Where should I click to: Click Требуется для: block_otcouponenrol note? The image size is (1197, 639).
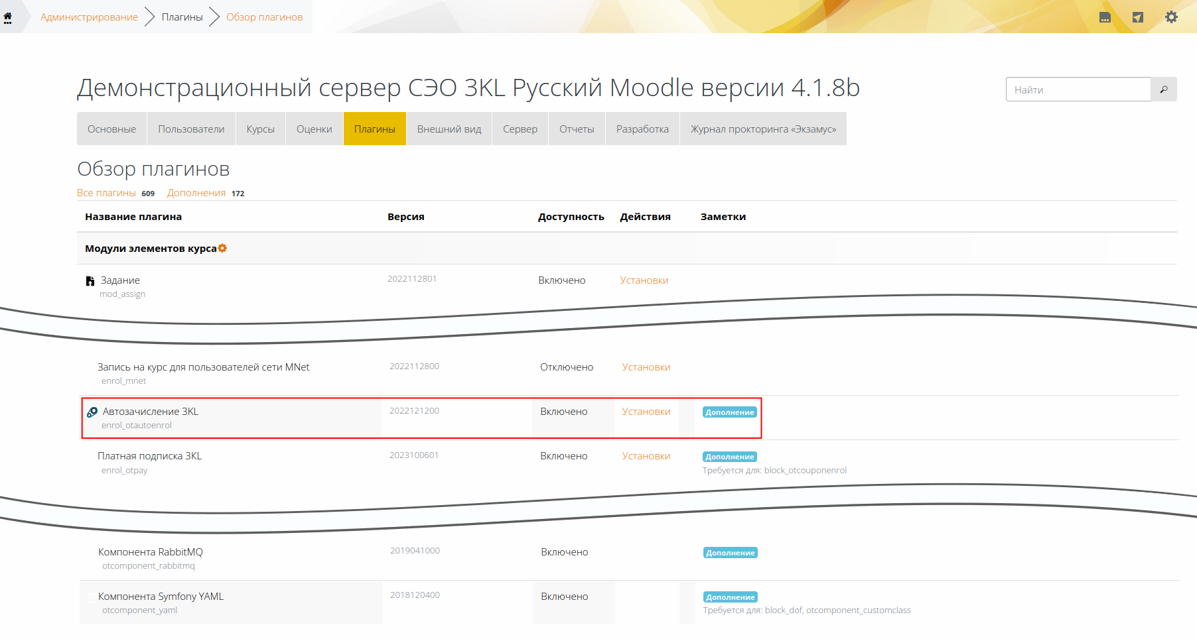(x=774, y=471)
